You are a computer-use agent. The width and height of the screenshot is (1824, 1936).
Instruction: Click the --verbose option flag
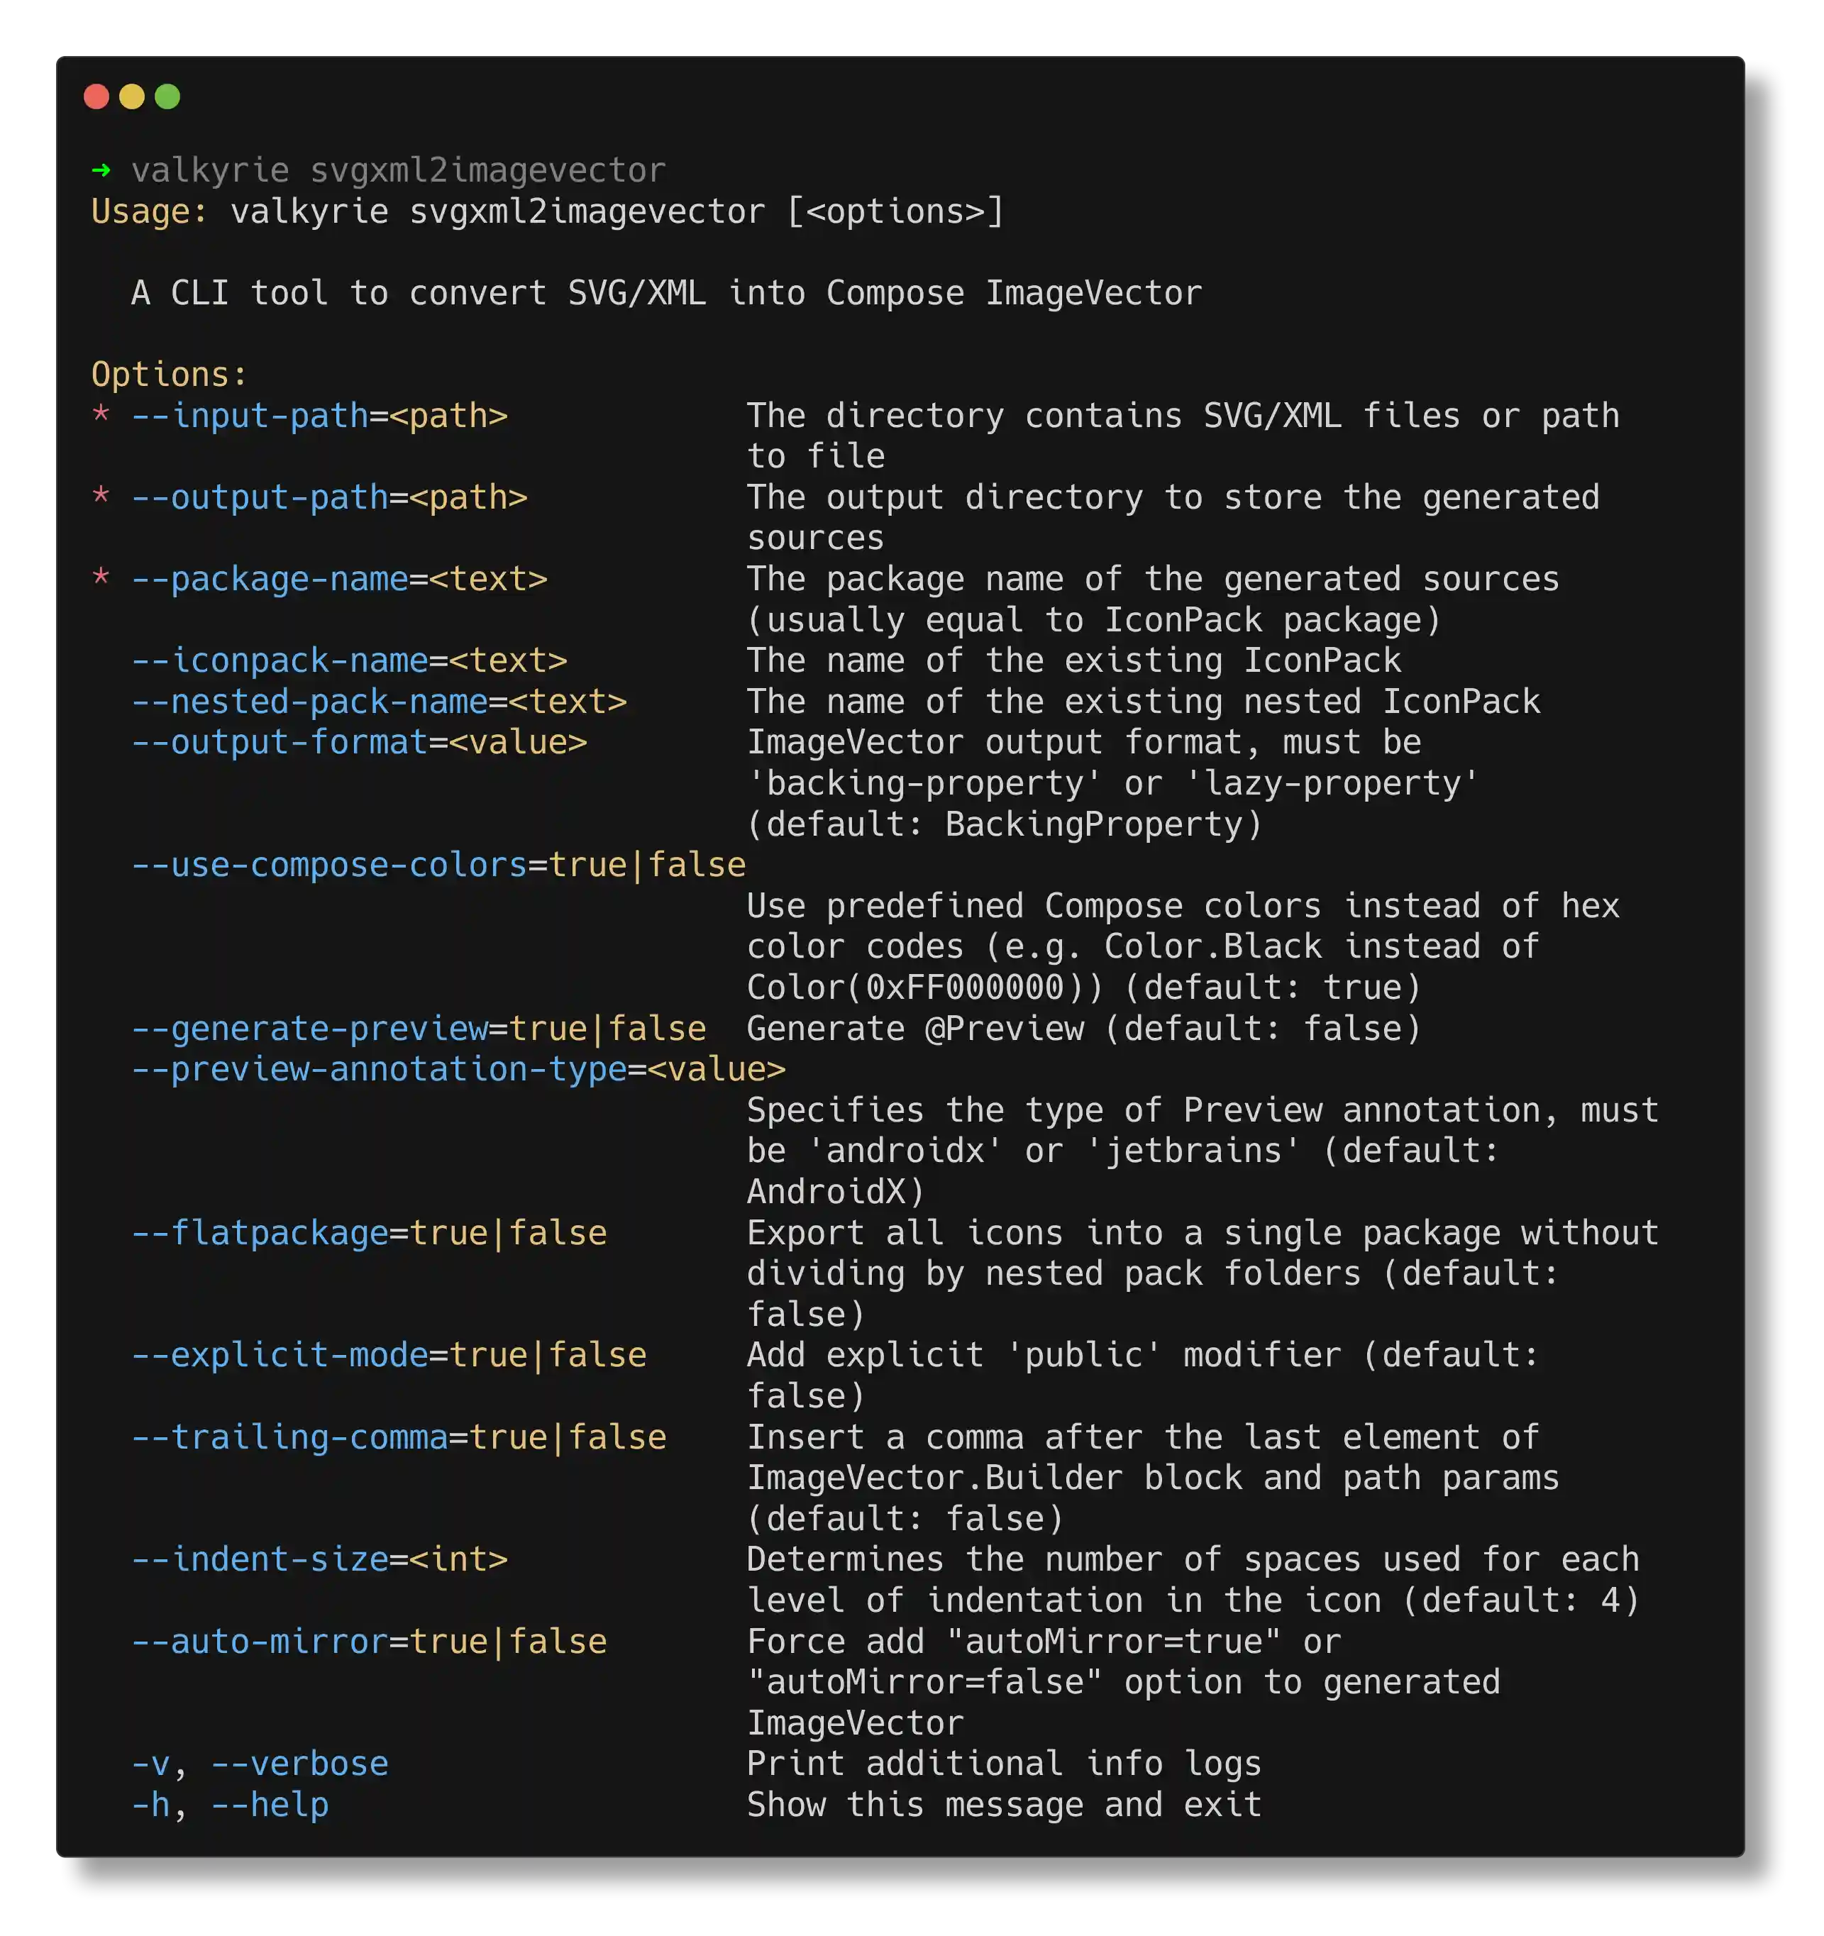point(299,1764)
